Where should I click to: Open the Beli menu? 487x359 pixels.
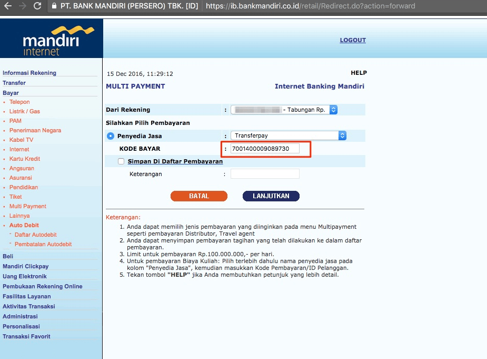[8, 256]
